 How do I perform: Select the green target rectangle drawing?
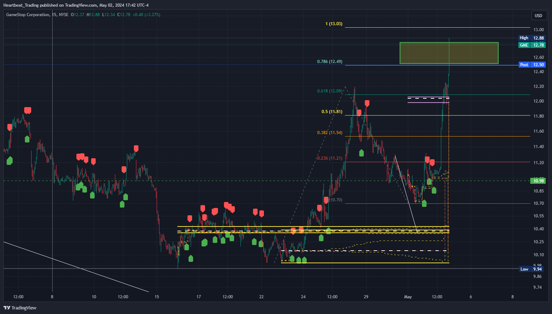tap(449, 53)
